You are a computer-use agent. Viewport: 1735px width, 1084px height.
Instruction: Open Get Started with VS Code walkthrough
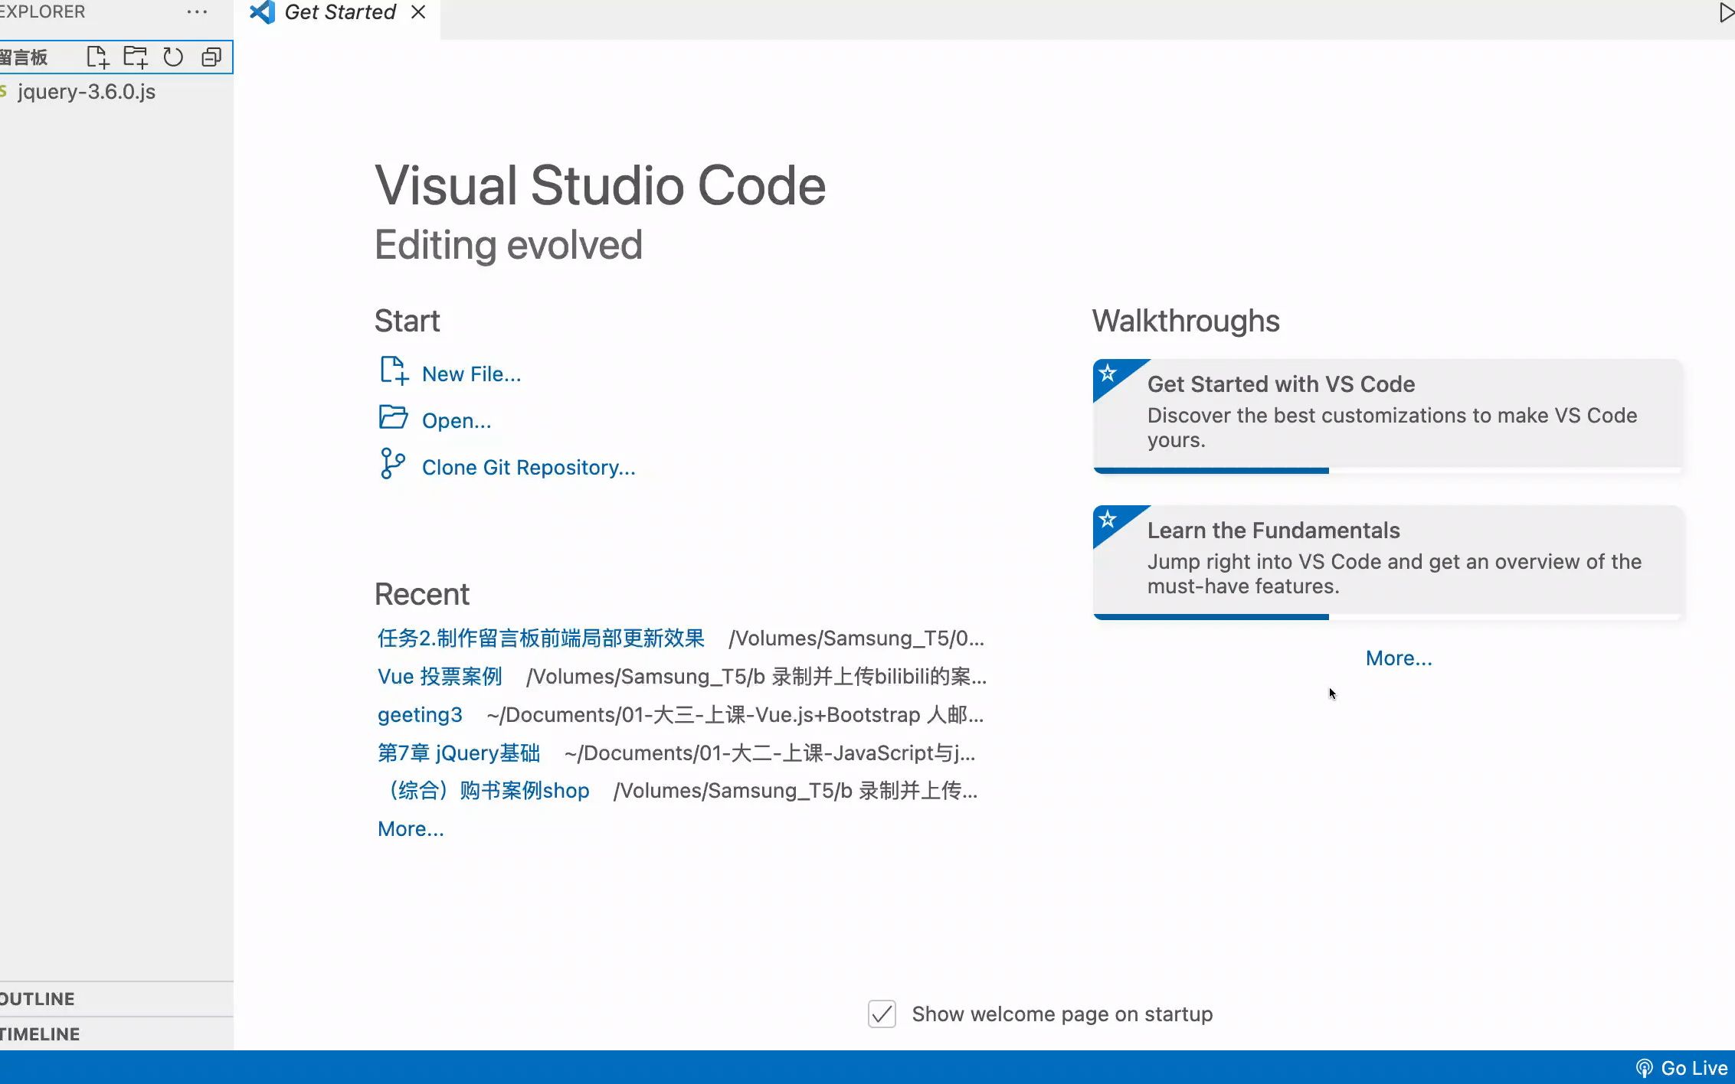(1387, 416)
